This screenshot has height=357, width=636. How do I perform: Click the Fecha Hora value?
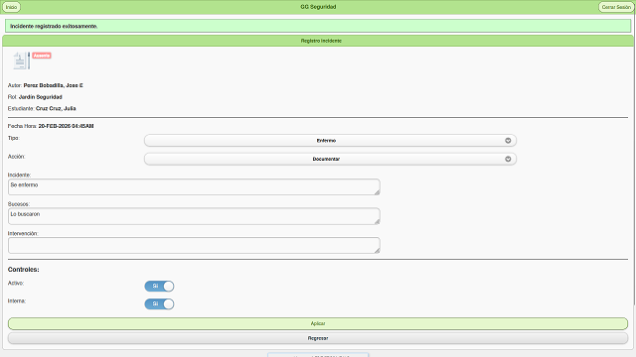click(x=67, y=126)
